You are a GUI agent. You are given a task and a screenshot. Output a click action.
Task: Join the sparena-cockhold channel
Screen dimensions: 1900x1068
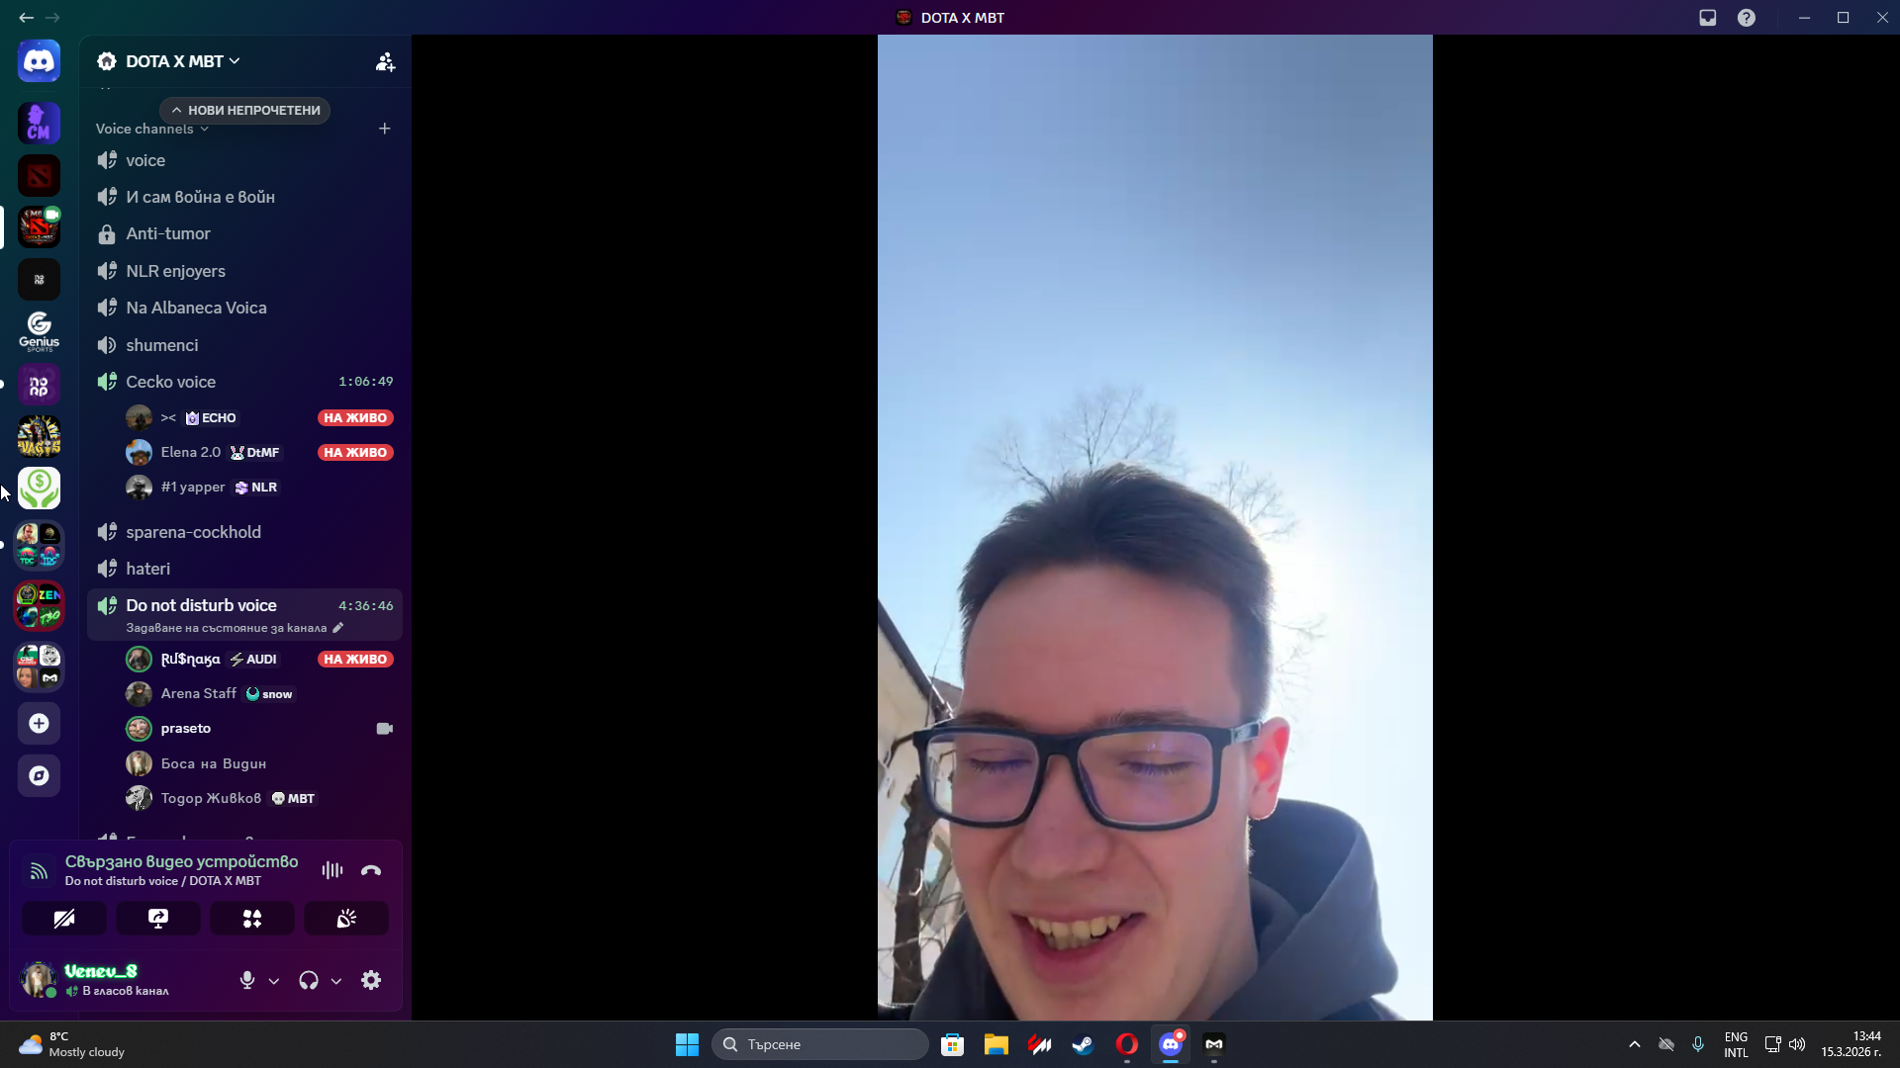[x=244, y=532]
